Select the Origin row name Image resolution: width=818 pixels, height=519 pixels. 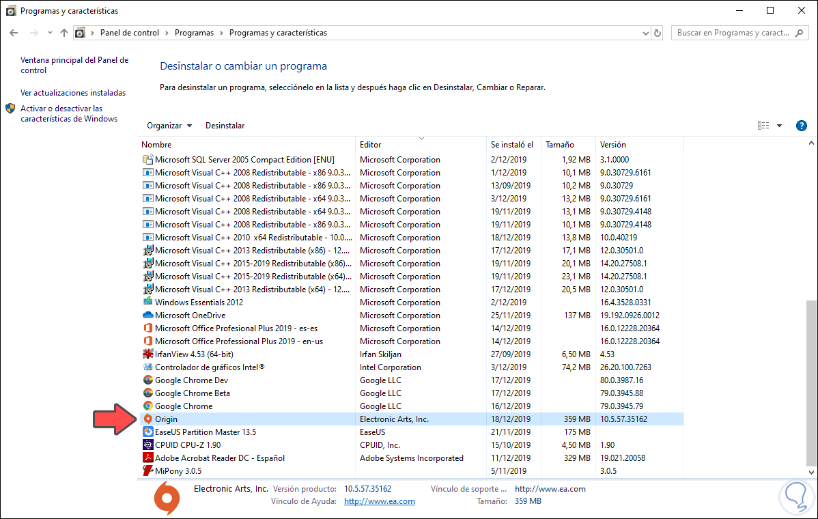166,419
